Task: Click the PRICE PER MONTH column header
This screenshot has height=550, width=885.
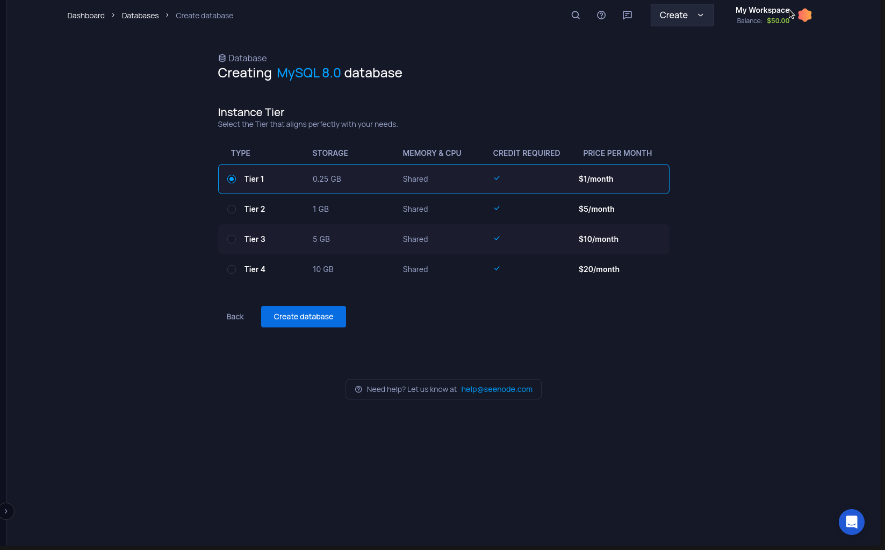Action: 617,153
